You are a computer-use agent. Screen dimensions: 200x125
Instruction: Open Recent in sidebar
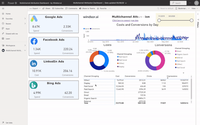point(8,24)
